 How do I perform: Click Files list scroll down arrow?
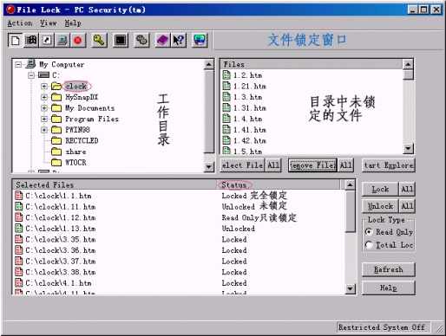(x=408, y=149)
